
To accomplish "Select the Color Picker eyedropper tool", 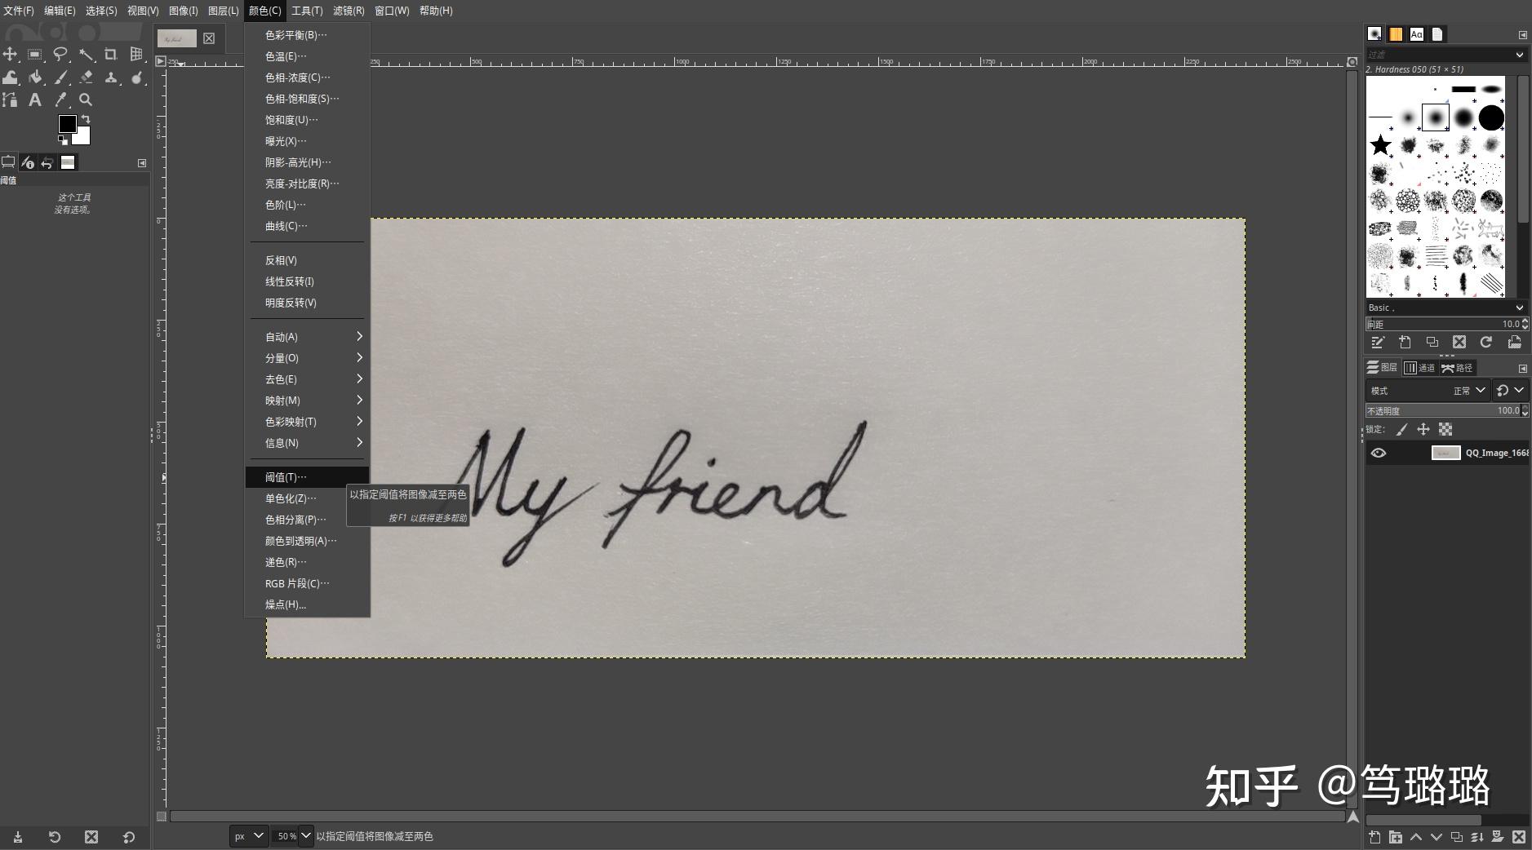I will click(x=60, y=100).
